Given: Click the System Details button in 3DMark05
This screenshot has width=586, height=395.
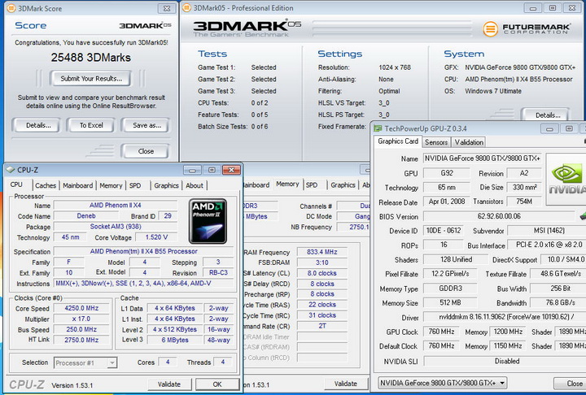Looking at the screenshot, I should (547, 115).
